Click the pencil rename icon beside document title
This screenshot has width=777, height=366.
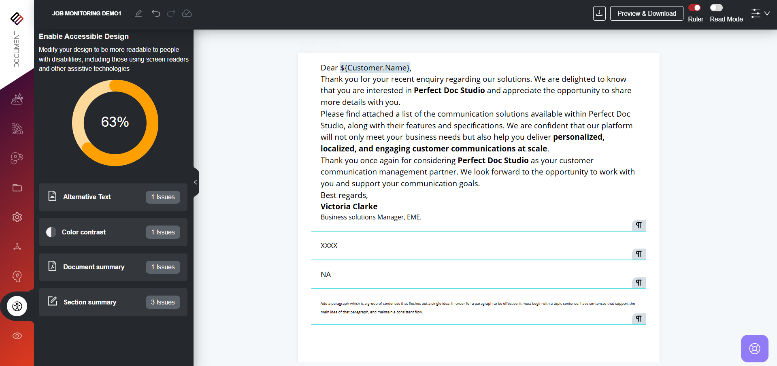point(138,13)
